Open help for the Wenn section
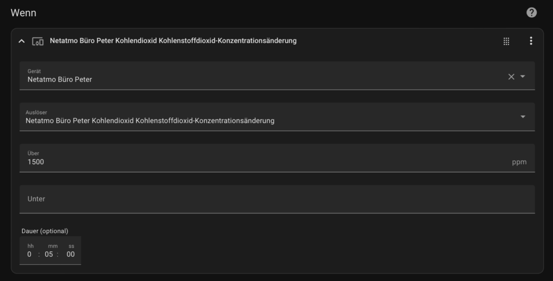This screenshot has height=281, width=553. [x=531, y=12]
